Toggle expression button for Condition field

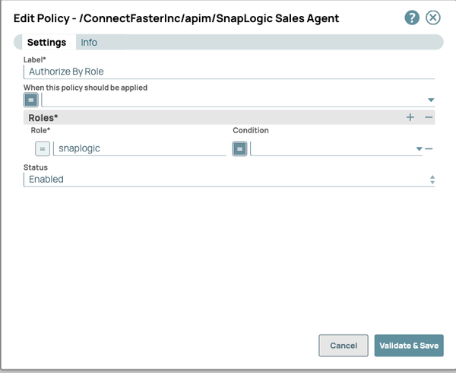pyautogui.click(x=239, y=148)
